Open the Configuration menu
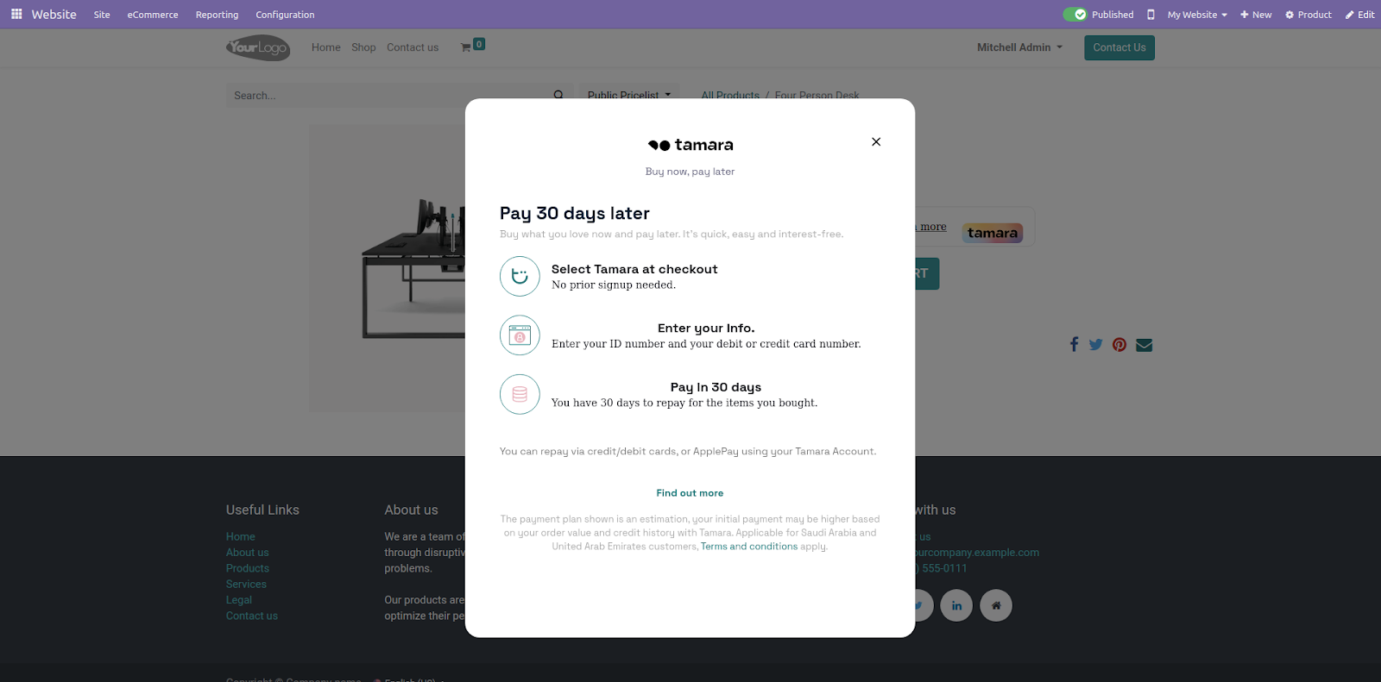The width and height of the screenshot is (1381, 682). pyautogui.click(x=285, y=15)
